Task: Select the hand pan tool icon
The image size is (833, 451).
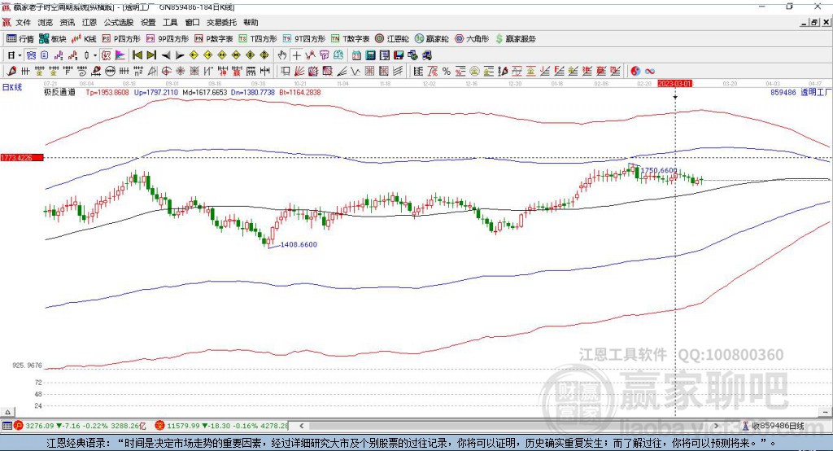Action: click(282, 55)
